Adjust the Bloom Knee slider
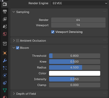The width and height of the screenshot is (109, 98). 75,62
